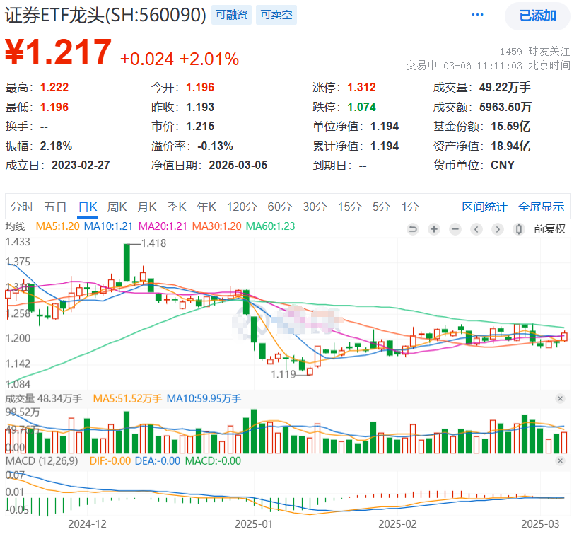The image size is (579, 539).
Task: Switch to the 60分 chart tab
Action: (279, 207)
